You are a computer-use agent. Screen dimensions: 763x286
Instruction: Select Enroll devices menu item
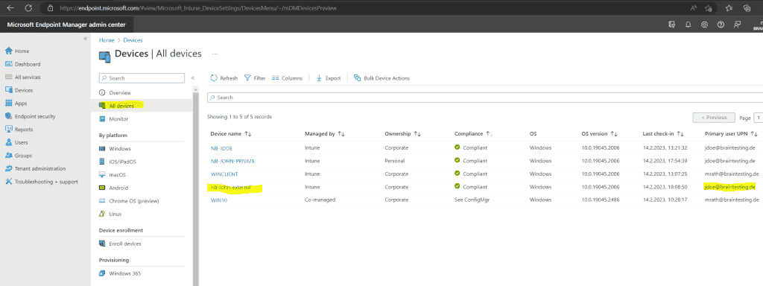tap(125, 244)
